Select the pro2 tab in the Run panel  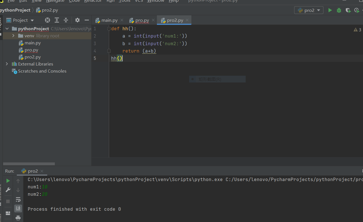pos(33,171)
